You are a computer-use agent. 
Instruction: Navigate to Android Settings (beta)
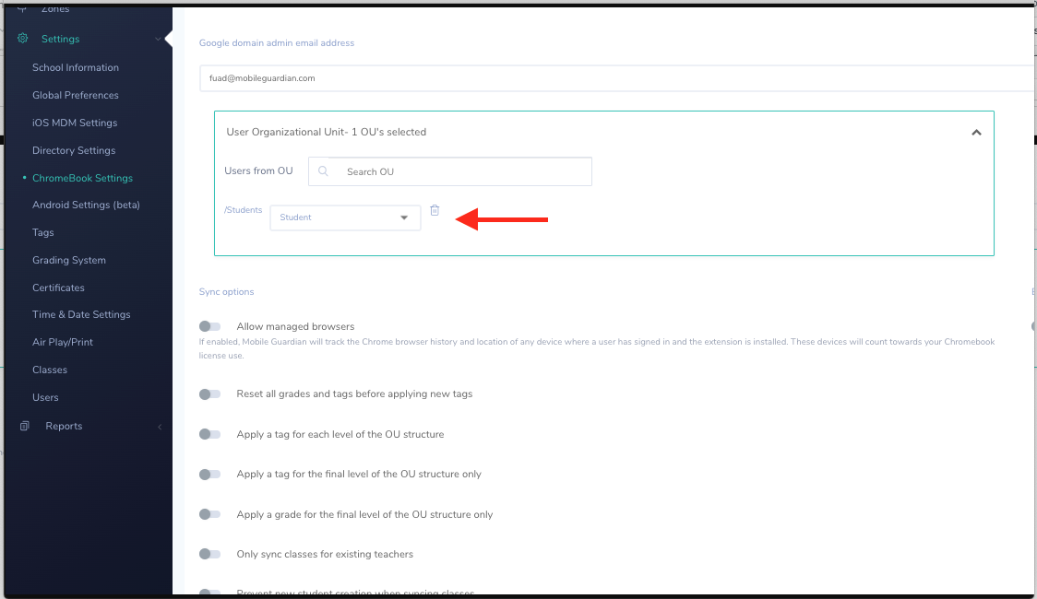(x=86, y=205)
